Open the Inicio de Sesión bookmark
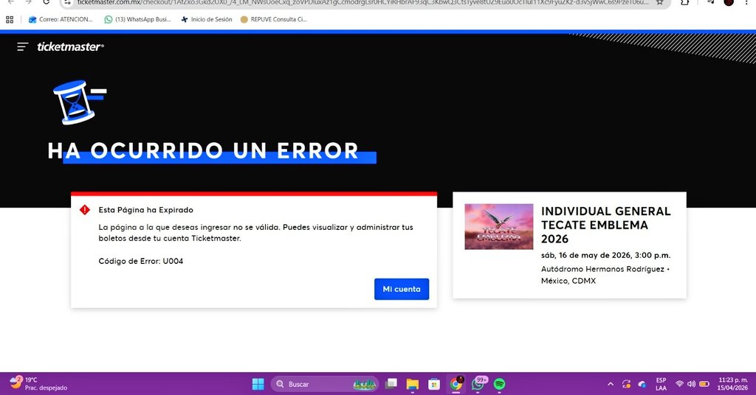The width and height of the screenshot is (756, 395). [207, 20]
